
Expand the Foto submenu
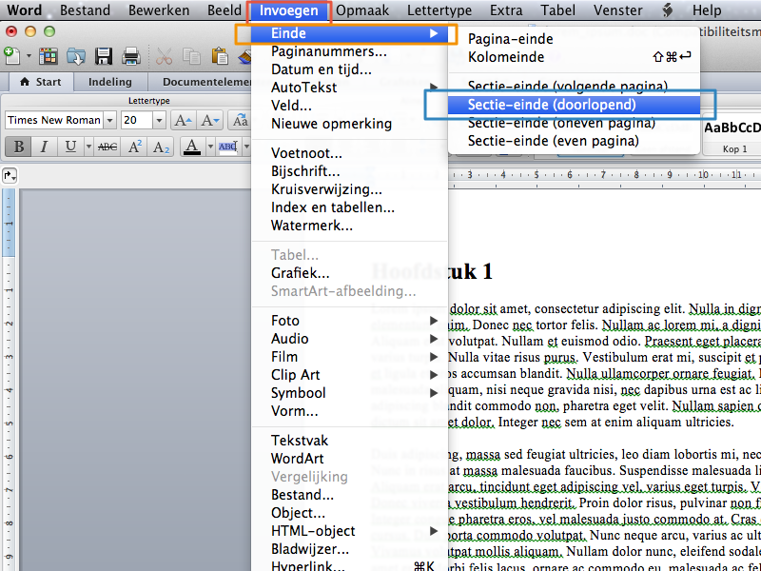(434, 321)
